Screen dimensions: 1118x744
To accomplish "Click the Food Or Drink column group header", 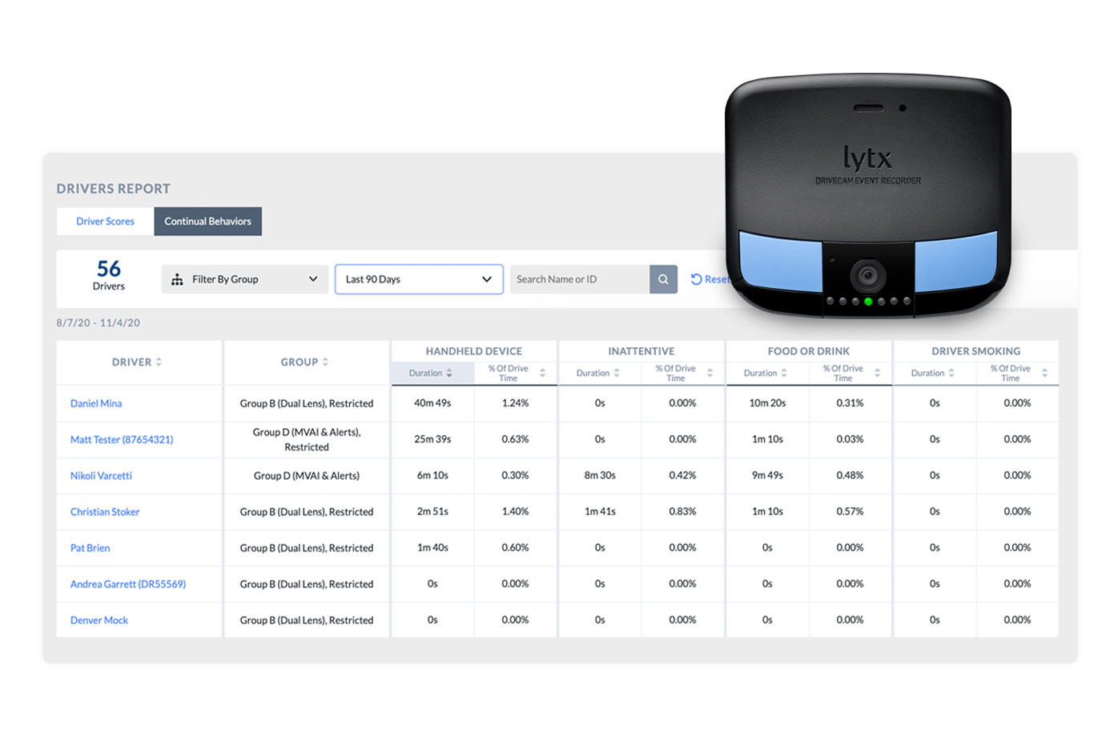I will (x=809, y=351).
